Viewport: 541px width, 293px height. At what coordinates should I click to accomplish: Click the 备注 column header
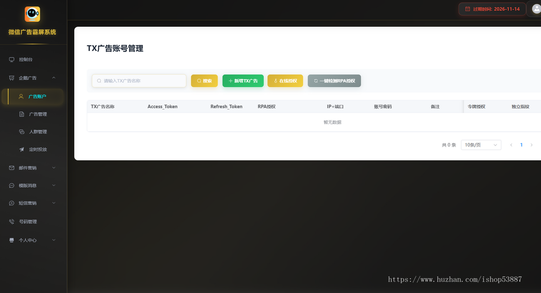pos(435,107)
